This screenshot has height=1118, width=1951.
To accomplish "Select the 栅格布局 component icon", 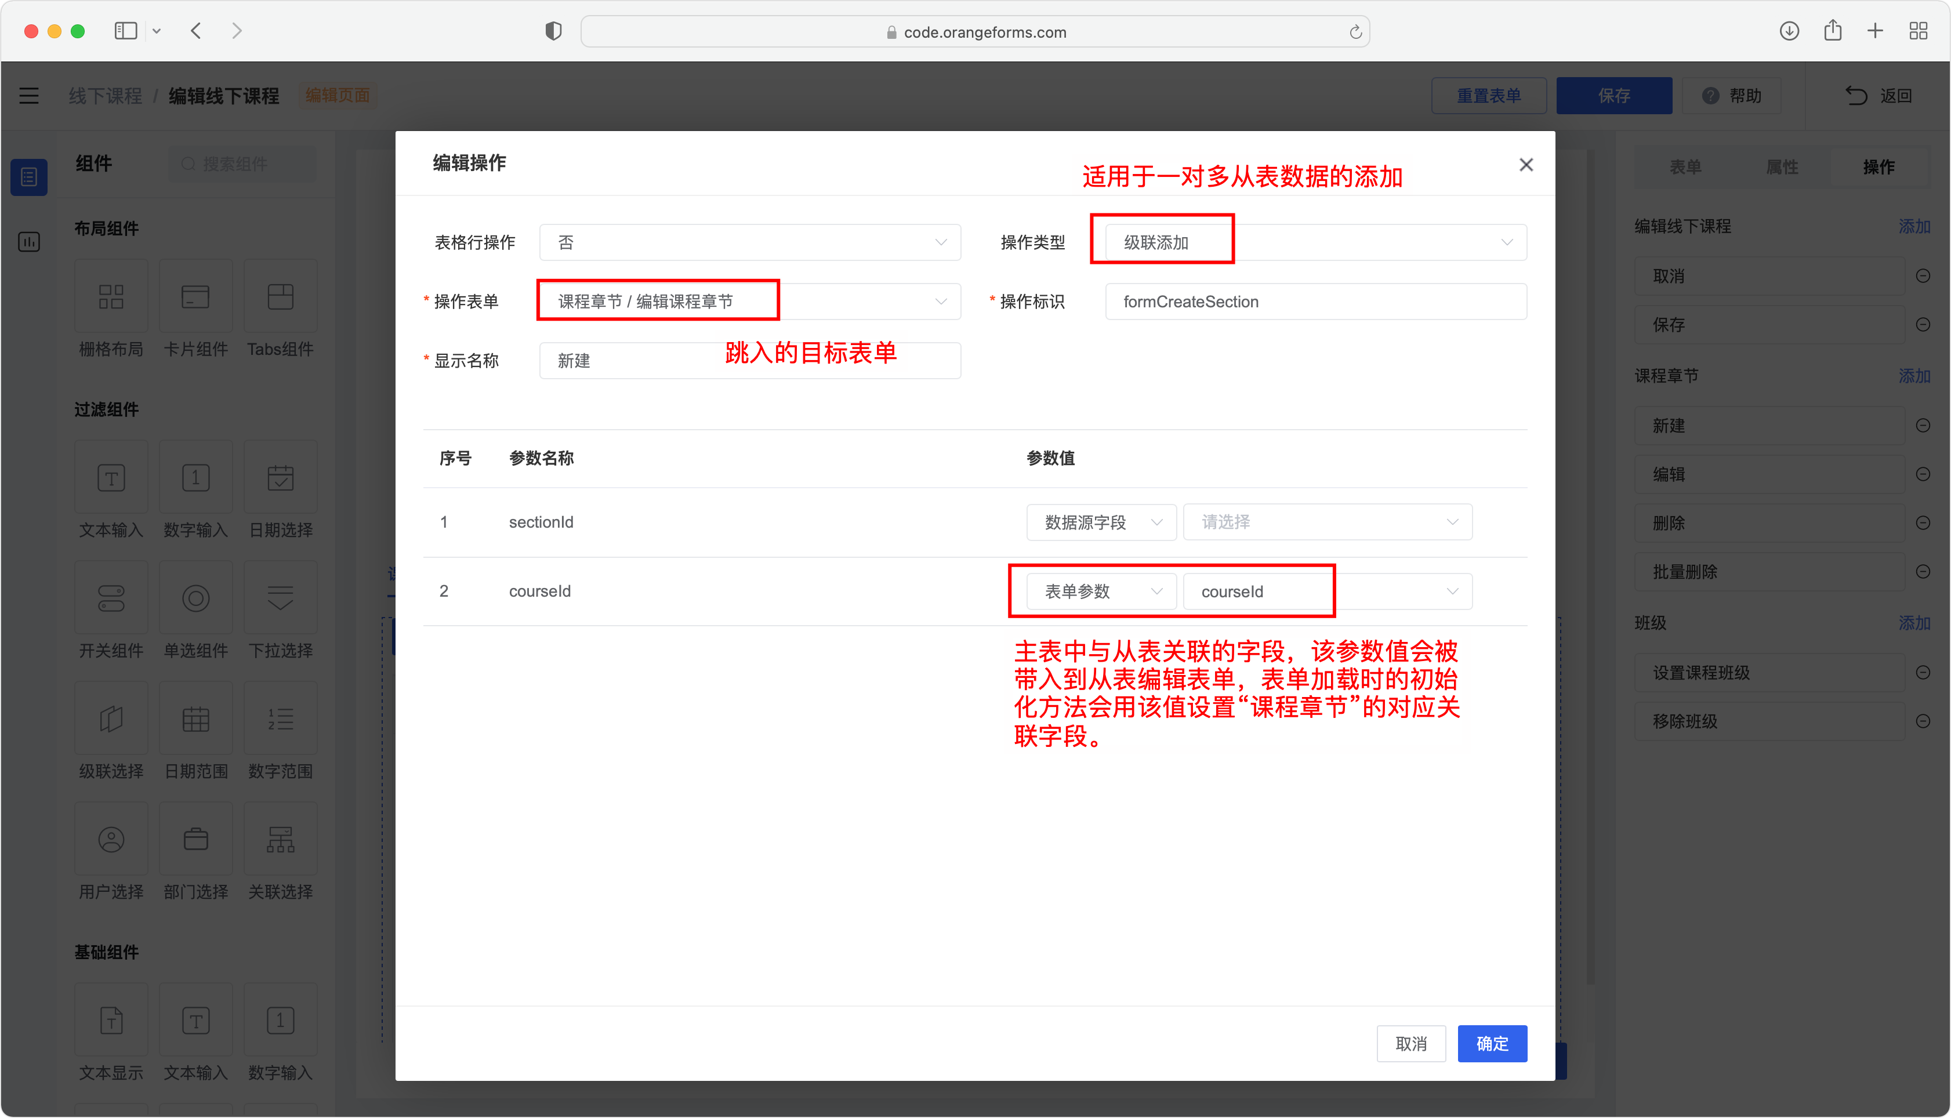I will [x=111, y=296].
